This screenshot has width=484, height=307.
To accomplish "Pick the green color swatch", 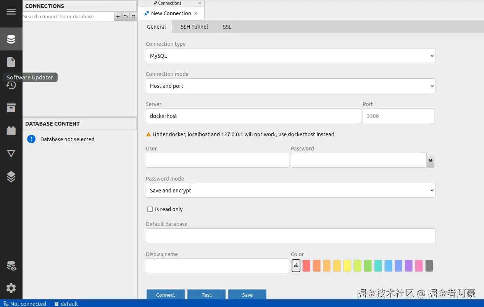I will tap(368, 266).
